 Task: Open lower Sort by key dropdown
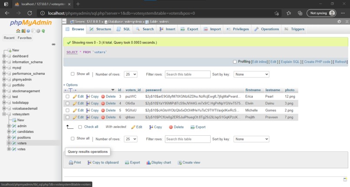pyautogui.click(x=251, y=139)
